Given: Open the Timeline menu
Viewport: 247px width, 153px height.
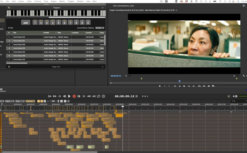Looking at the screenshot, I should [37, 1].
